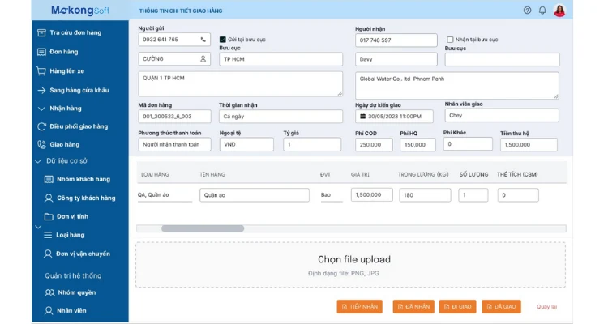Click the Chọn file upload area

pyautogui.click(x=350, y=265)
